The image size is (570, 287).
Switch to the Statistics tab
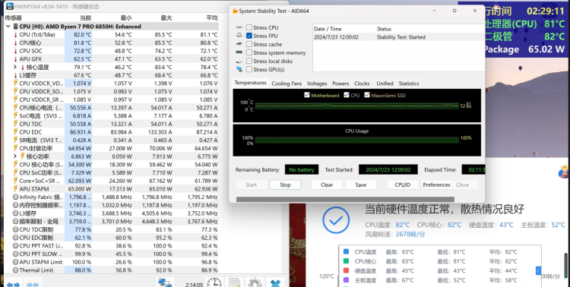click(x=409, y=84)
